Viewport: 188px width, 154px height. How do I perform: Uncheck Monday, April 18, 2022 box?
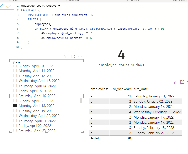15,105
